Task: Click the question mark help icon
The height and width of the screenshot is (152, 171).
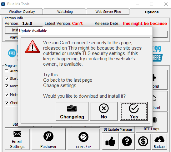Action: [x=127, y=142]
